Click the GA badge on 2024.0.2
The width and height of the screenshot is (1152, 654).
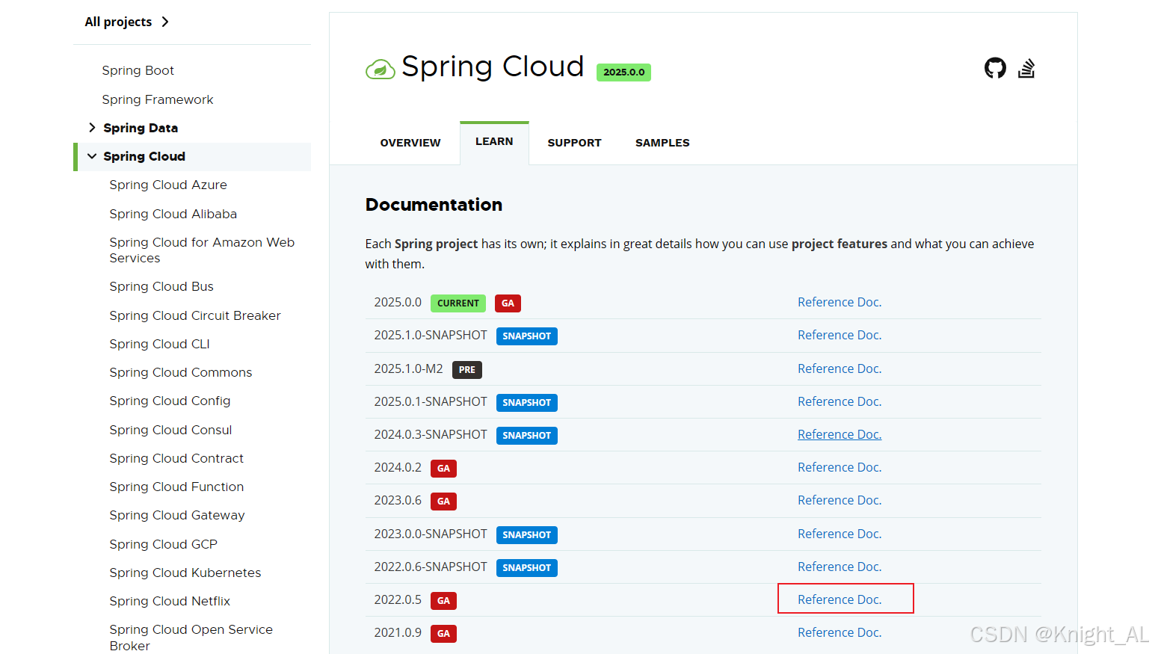pos(443,469)
